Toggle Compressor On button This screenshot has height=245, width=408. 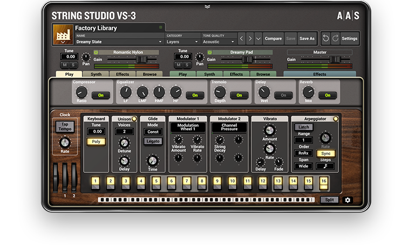click(101, 95)
